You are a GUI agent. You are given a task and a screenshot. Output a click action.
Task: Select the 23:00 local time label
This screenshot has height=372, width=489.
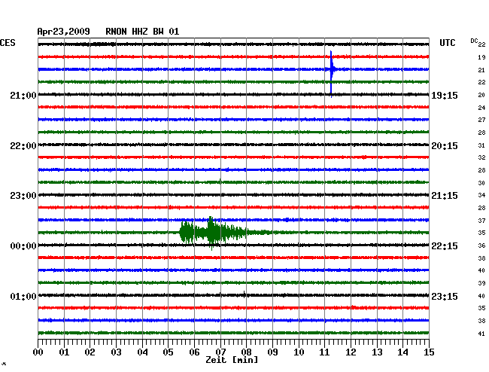click(x=23, y=196)
